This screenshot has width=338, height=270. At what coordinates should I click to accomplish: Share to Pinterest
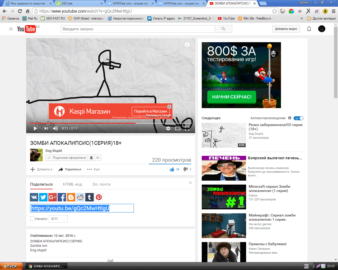click(99, 197)
